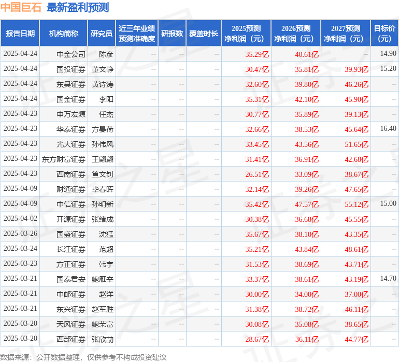
Task: Click analyst 范超
Action: click(106, 249)
